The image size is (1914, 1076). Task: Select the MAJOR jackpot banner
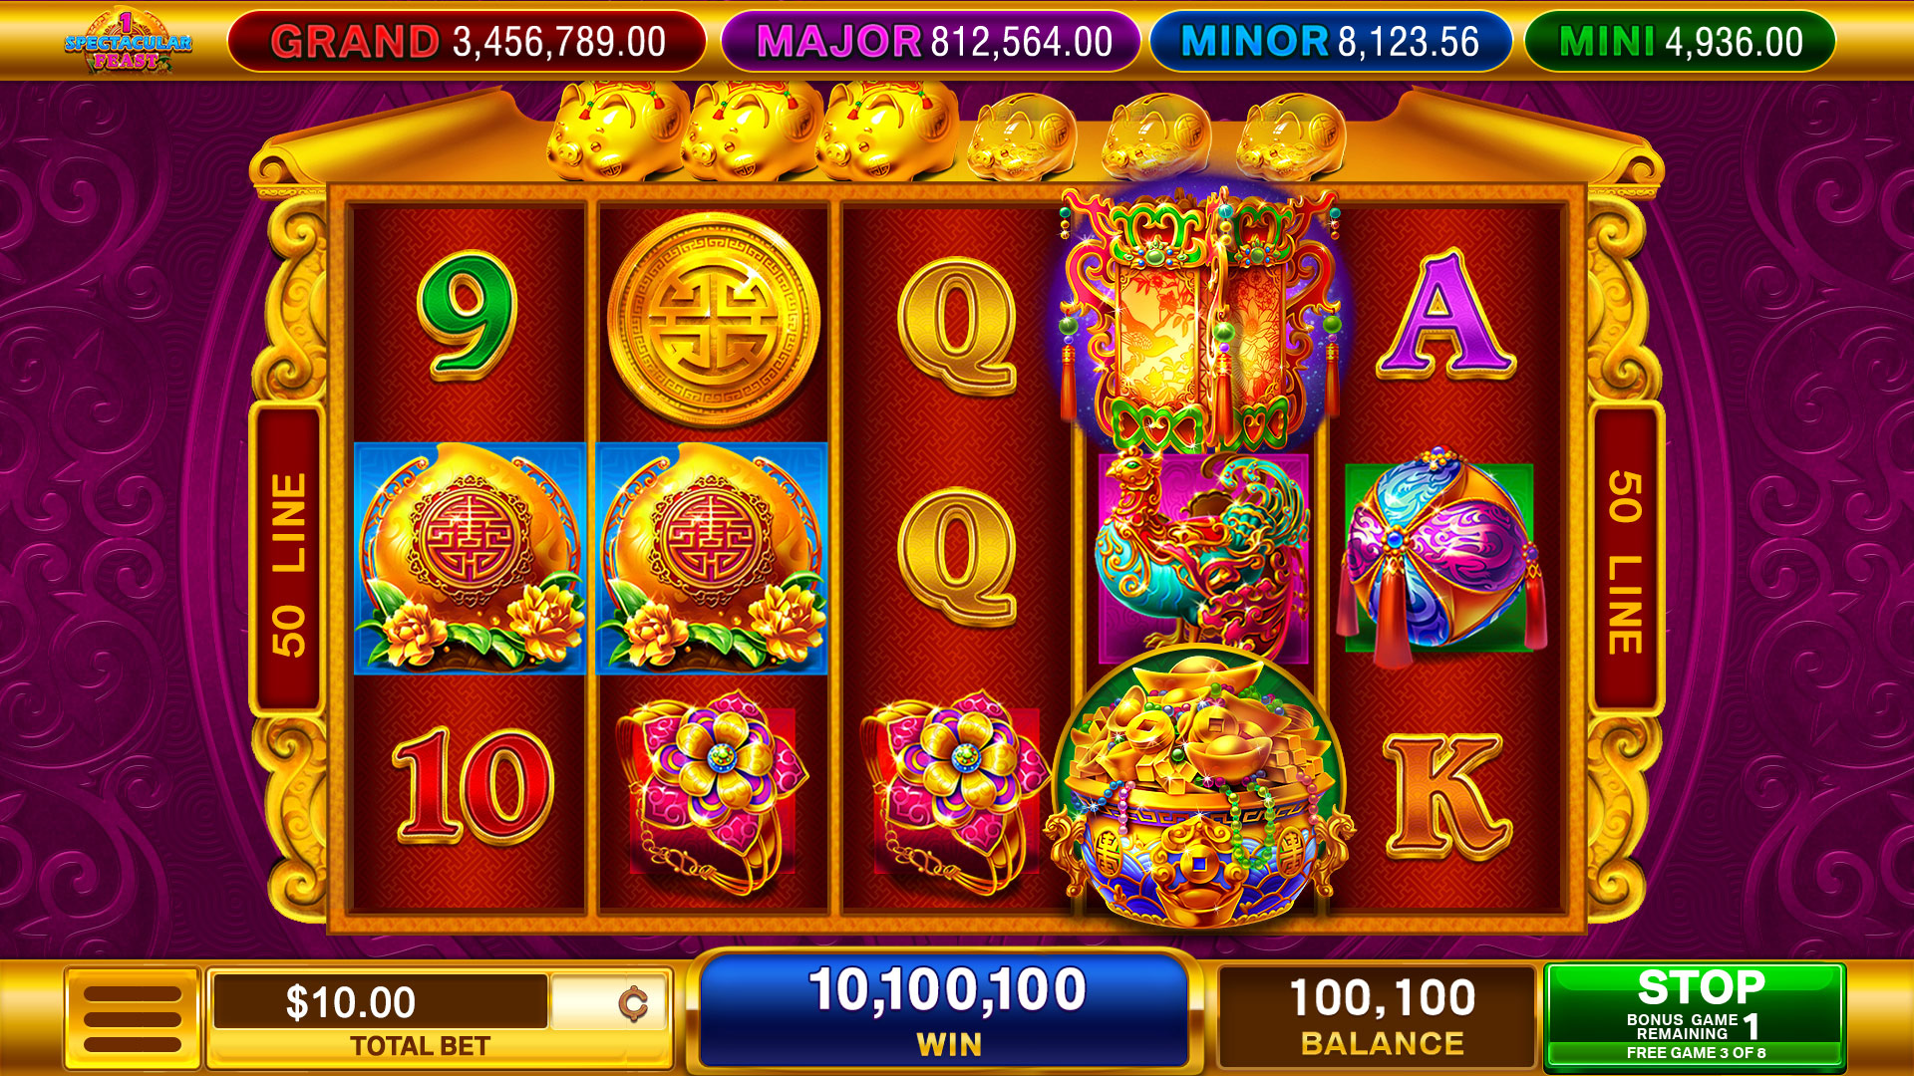931,42
